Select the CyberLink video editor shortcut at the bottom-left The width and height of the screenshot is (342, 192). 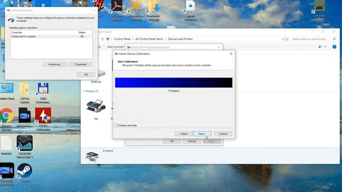pyautogui.click(x=6, y=171)
